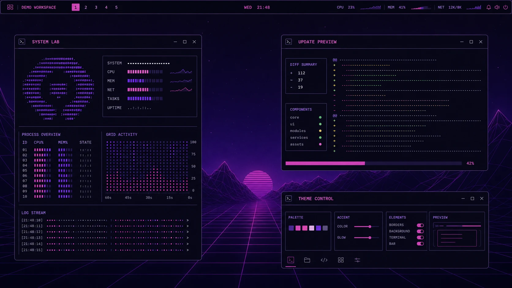The height and width of the screenshot is (288, 512).
Task: Expand log entry 21:48:10 arrow
Action: 188,220
